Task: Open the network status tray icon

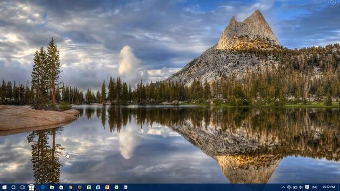Action: point(289,187)
